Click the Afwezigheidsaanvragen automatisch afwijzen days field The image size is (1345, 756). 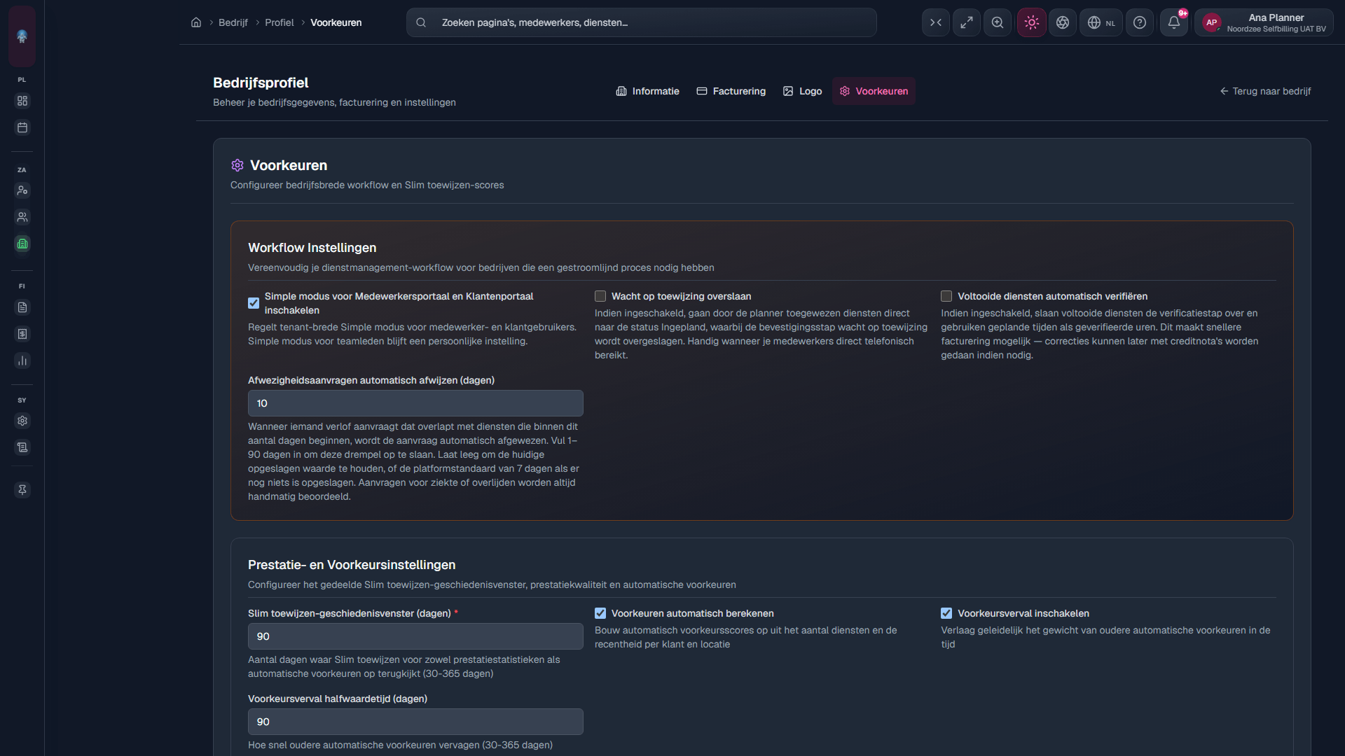[x=415, y=403]
